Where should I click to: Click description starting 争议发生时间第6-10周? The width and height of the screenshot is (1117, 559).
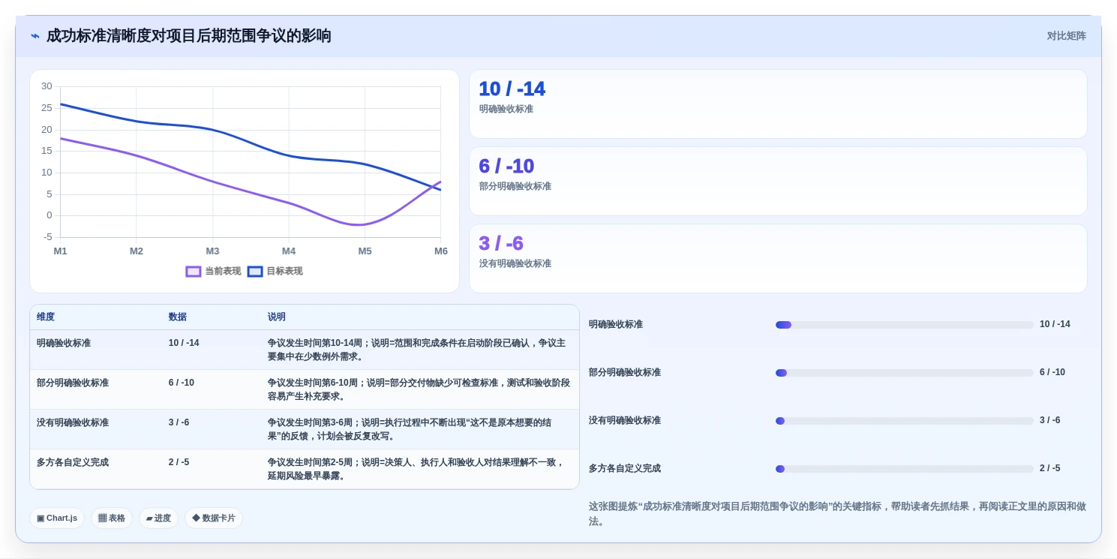point(419,389)
